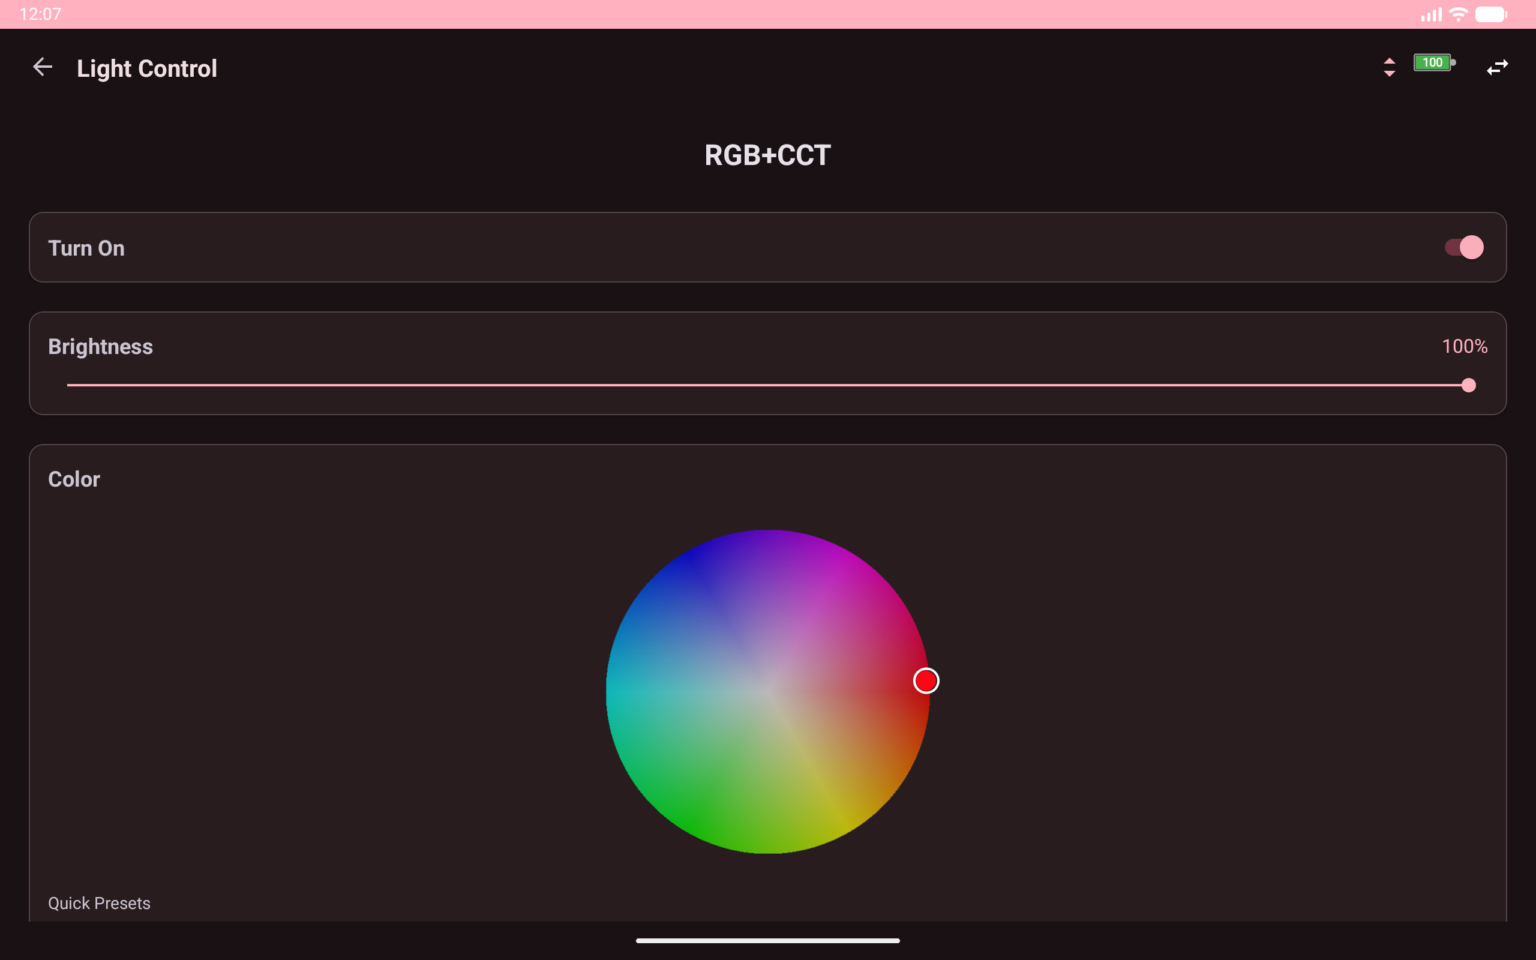The image size is (1536, 960).
Task: Tap the system battery icon in status bar
Action: click(1490, 14)
